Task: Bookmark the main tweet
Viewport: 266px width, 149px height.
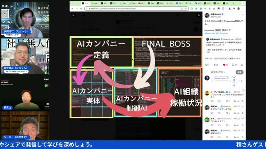Action: 233,65
